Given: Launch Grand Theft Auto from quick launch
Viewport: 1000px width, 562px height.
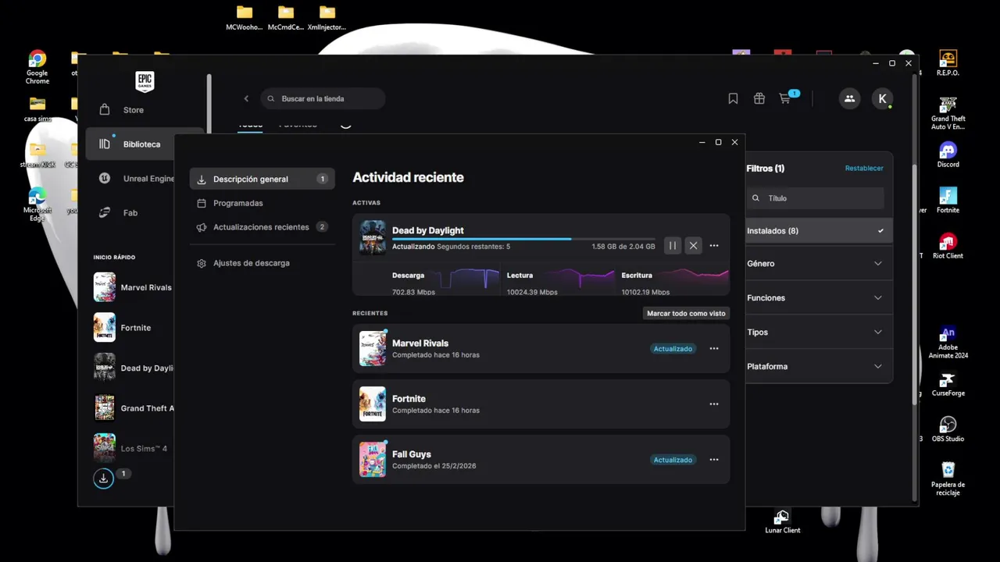Looking at the screenshot, I should click(x=133, y=408).
